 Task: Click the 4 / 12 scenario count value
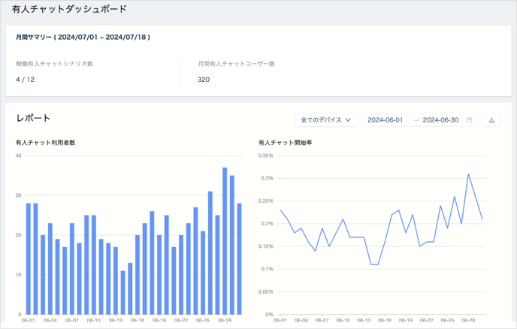(x=25, y=80)
